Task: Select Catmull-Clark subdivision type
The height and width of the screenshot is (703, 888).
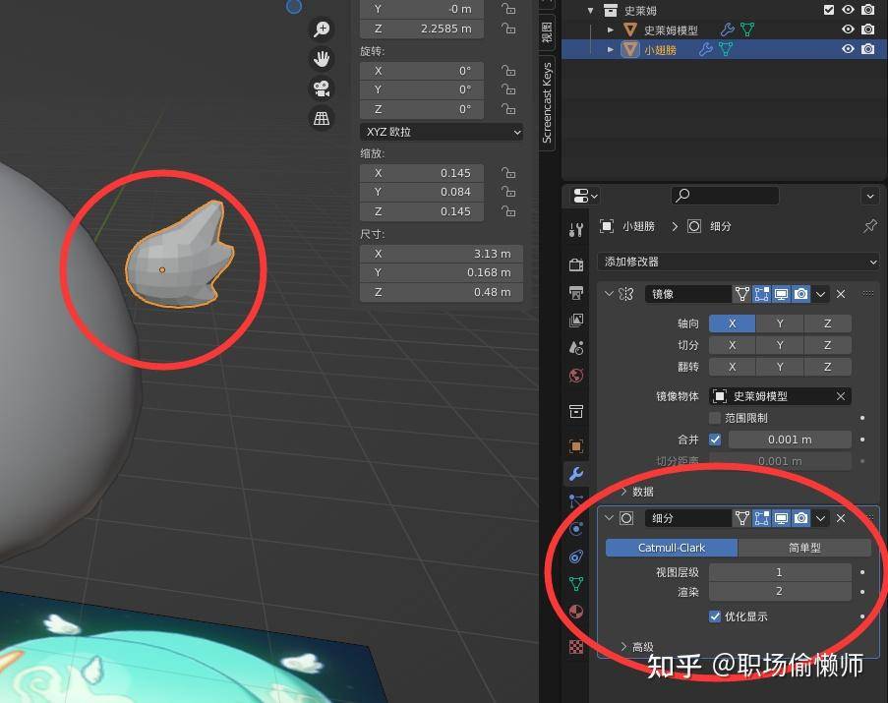Action: (x=671, y=548)
